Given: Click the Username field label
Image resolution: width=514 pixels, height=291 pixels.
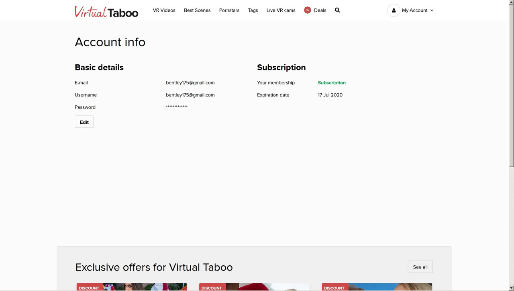Looking at the screenshot, I should click(86, 95).
